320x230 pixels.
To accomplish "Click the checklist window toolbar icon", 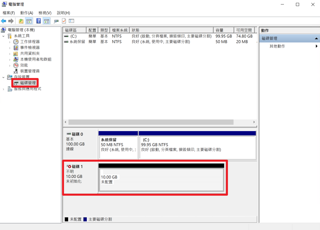I will pos(71,21).
